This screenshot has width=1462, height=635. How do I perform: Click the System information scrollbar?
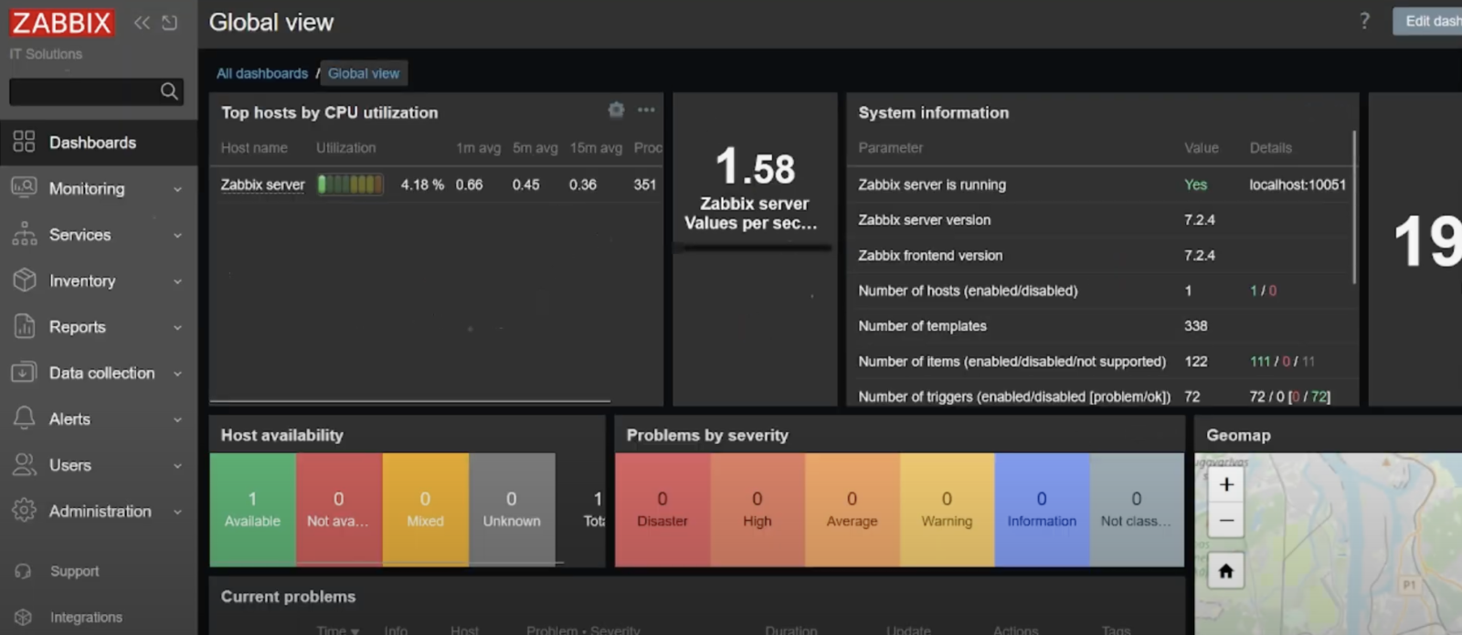pos(1353,206)
